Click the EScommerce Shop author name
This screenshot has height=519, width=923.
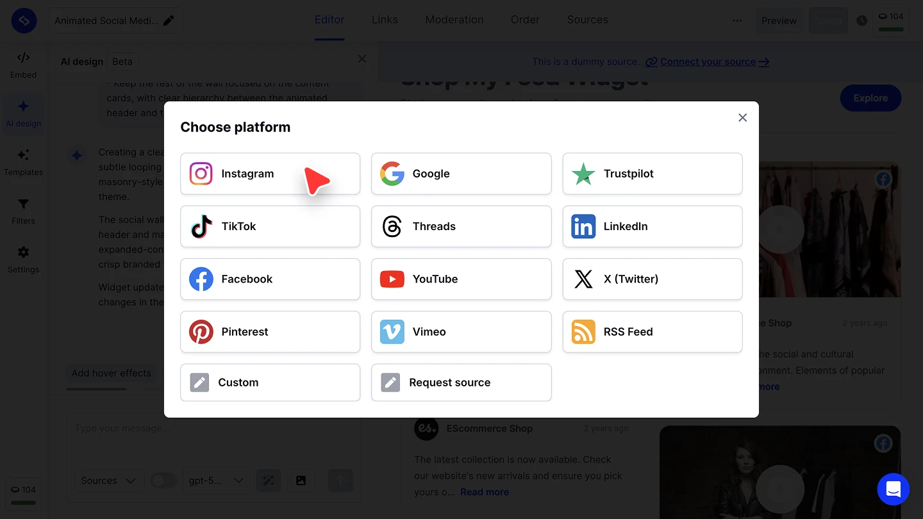tap(490, 428)
